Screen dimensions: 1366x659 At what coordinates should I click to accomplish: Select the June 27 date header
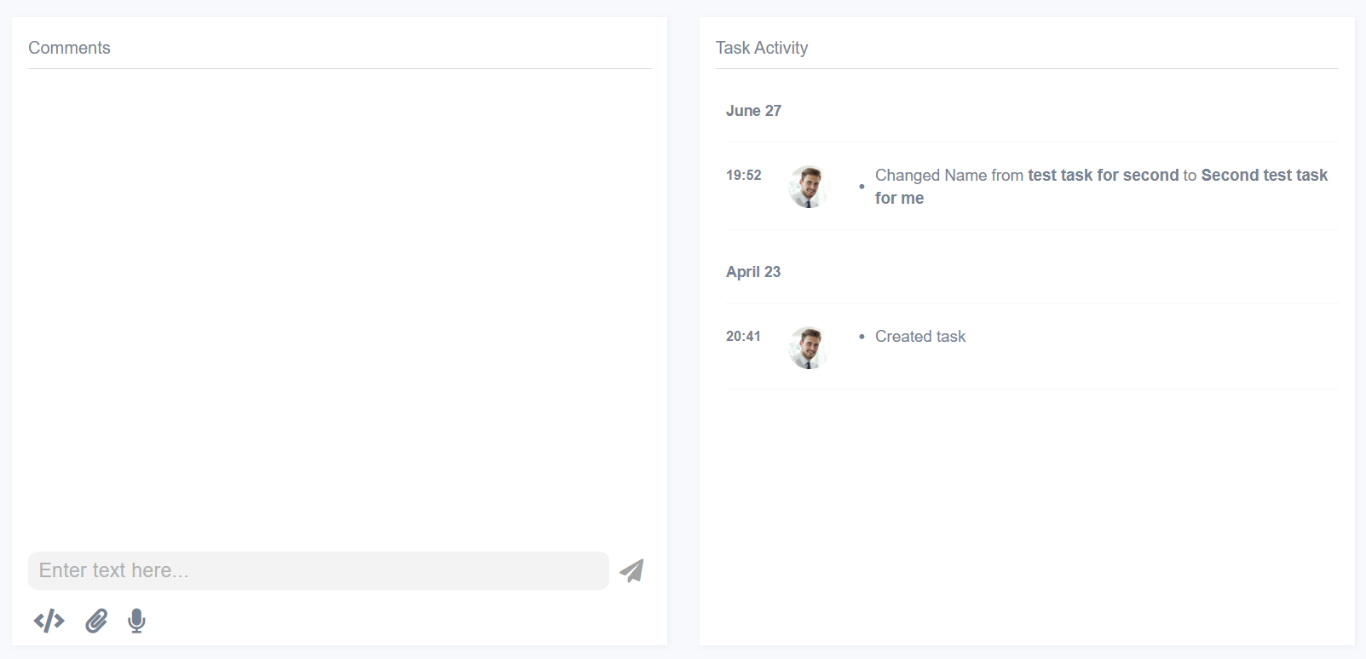pos(753,111)
